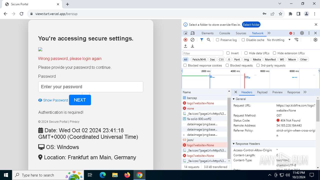Dismiss the override folder infobar
The image size is (320, 180).
[x=316, y=24]
